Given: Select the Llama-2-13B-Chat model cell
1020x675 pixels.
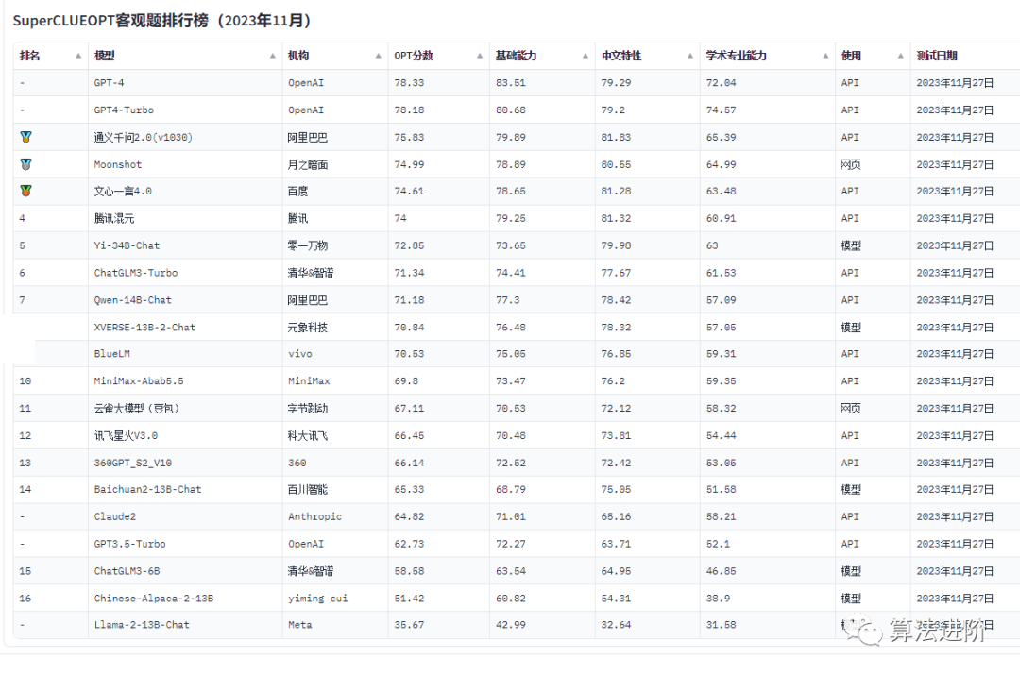Looking at the screenshot, I should 185,625.
